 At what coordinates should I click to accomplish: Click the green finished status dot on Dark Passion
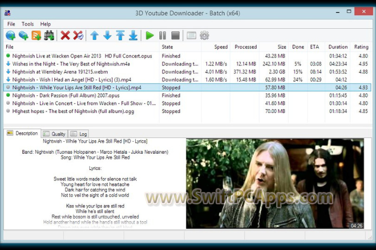(x=8, y=95)
